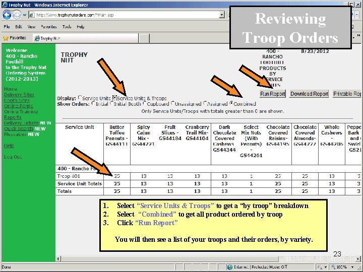Select Initial Booth orders radio

click(112, 103)
